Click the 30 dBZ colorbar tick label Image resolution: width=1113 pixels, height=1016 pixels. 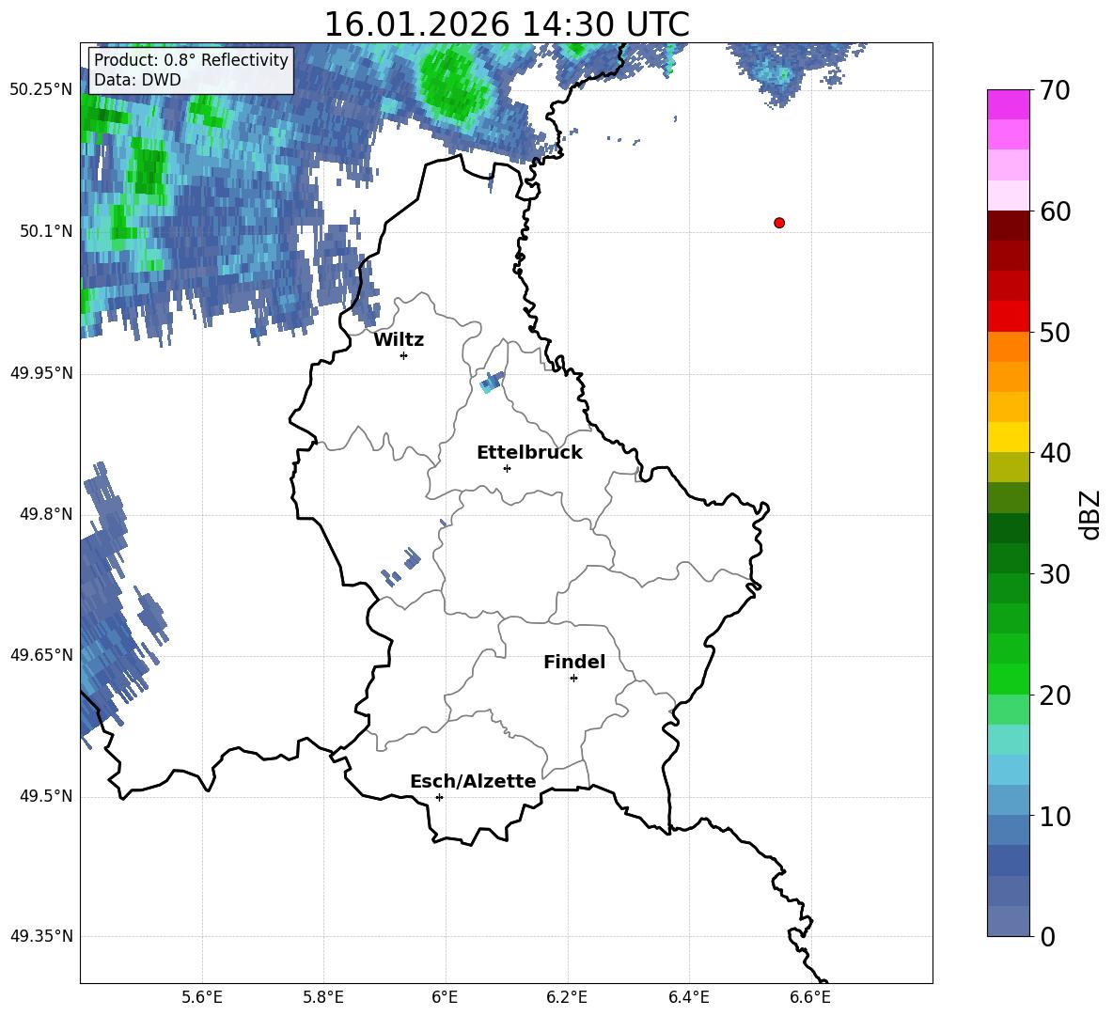coord(1055,574)
